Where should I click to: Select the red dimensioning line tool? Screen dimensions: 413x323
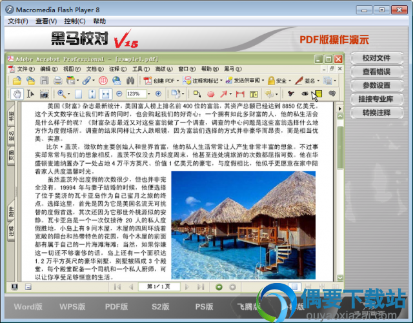coord(240,94)
